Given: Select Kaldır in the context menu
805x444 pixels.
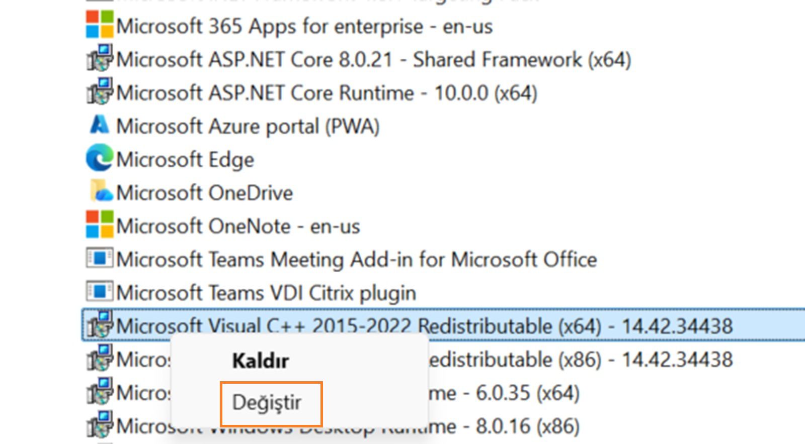Looking at the screenshot, I should click(x=261, y=360).
